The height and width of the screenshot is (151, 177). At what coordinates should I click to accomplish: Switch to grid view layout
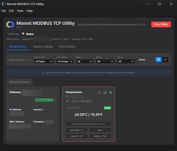[158, 60]
